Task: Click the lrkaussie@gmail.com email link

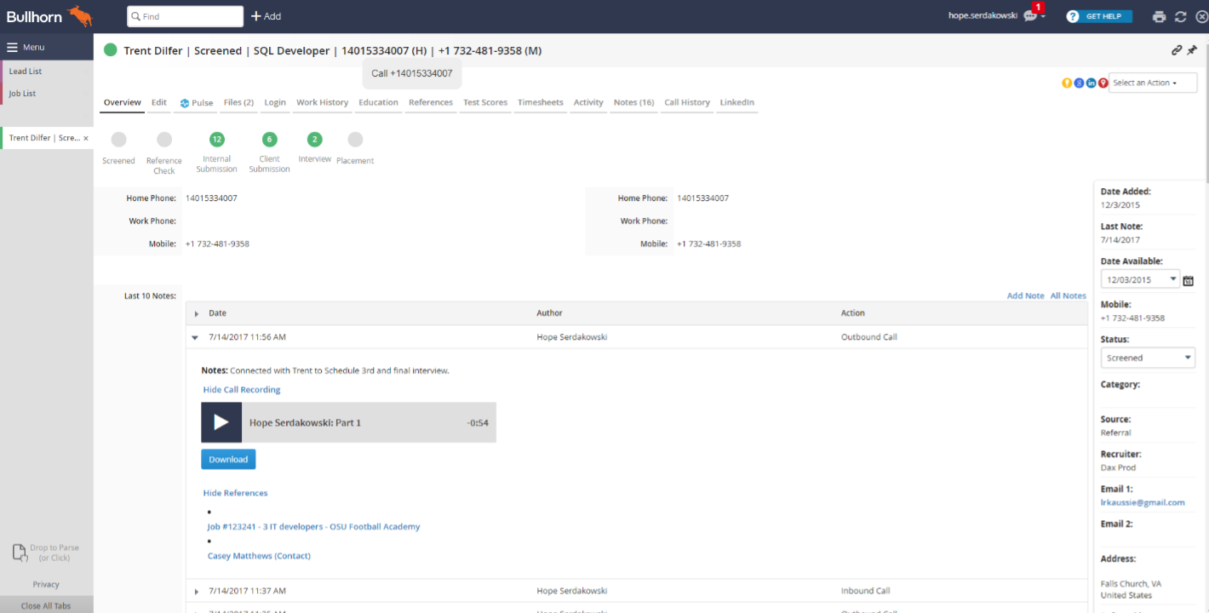Action: (1143, 502)
